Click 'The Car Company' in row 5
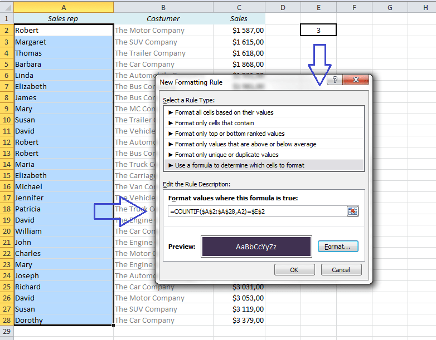This screenshot has width=436, height=340. (x=163, y=64)
